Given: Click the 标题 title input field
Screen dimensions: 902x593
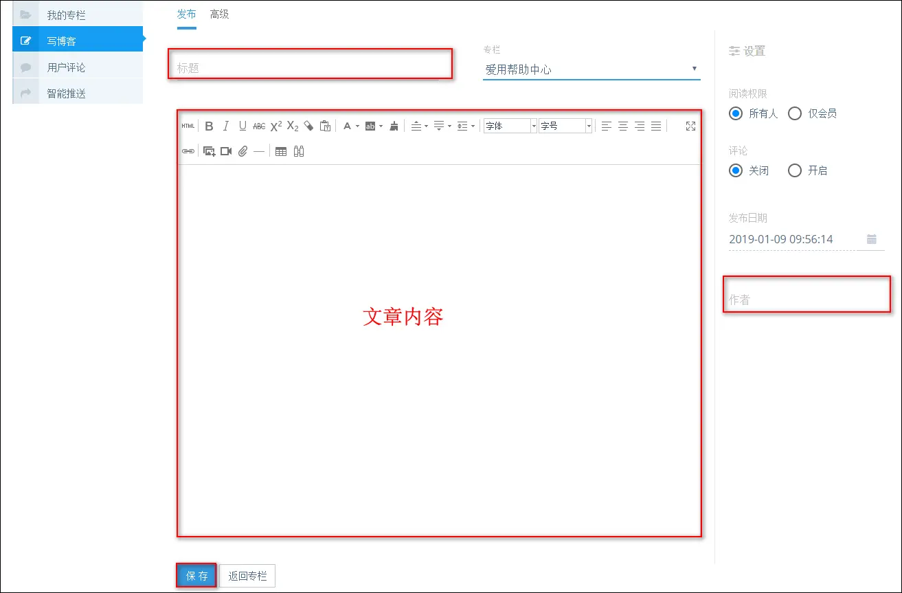Looking at the screenshot, I should 308,68.
